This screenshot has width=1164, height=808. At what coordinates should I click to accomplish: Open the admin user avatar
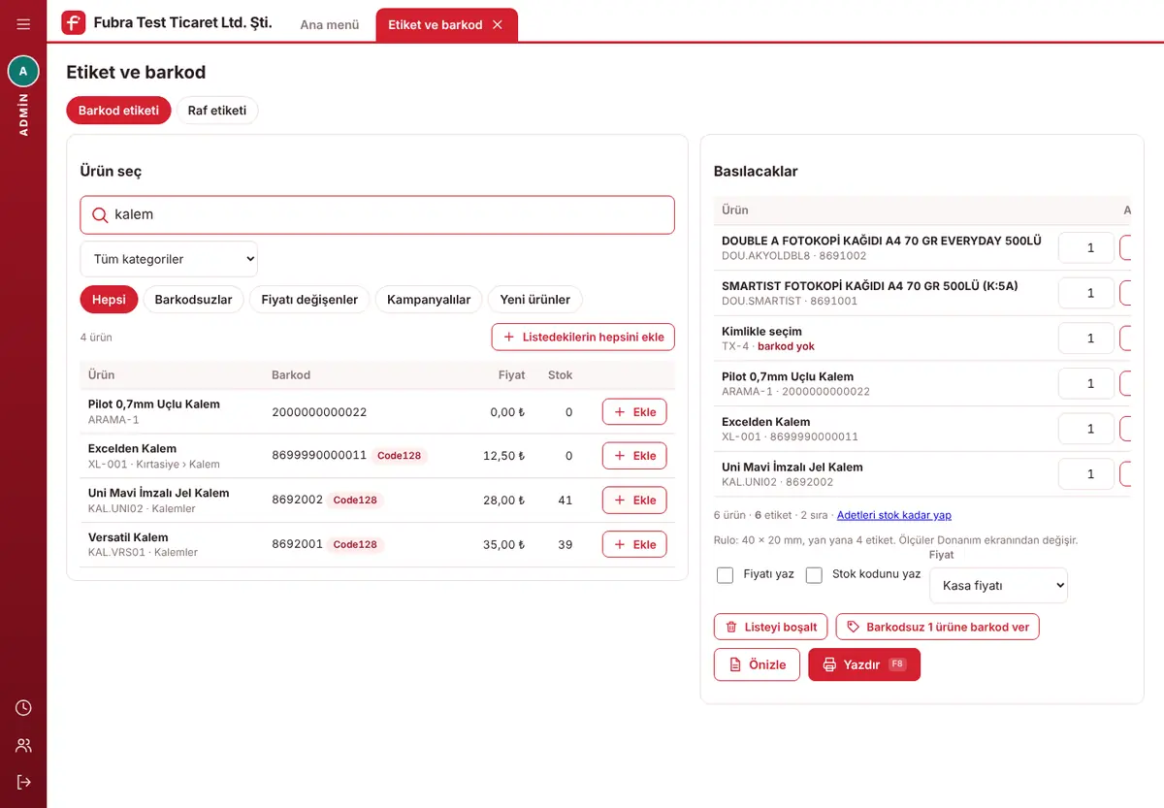click(x=23, y=71)
